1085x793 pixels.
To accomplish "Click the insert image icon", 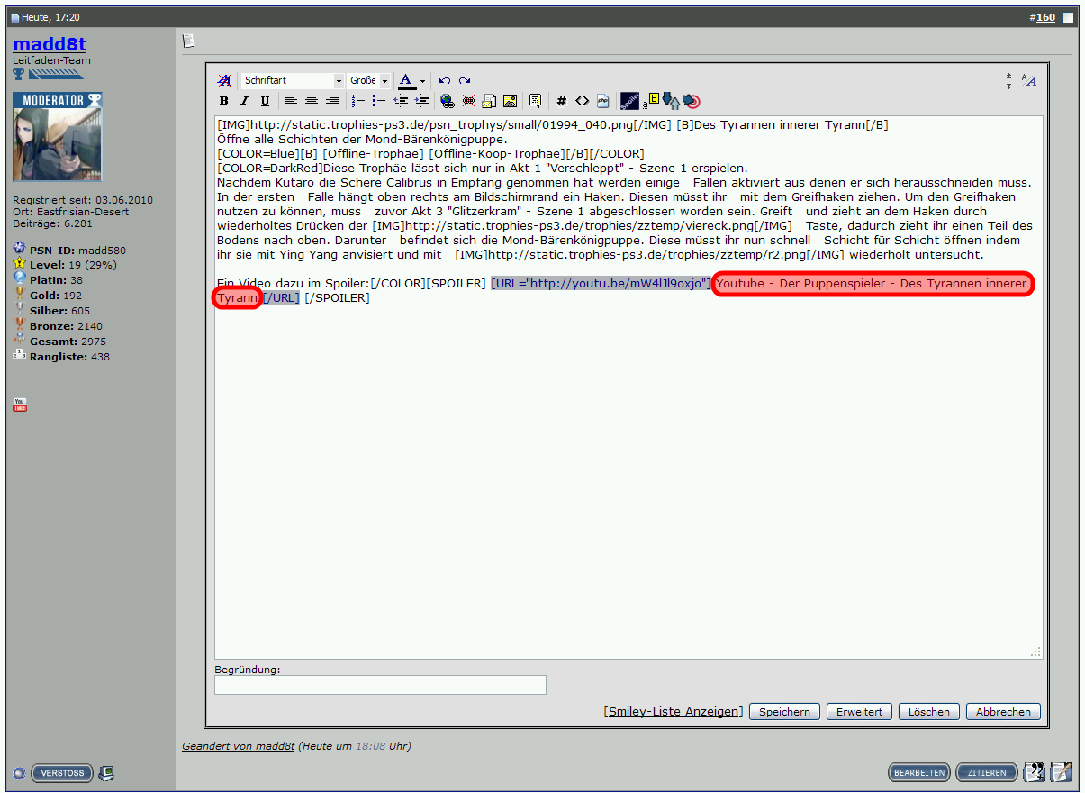I will click(x=511, y=101).
